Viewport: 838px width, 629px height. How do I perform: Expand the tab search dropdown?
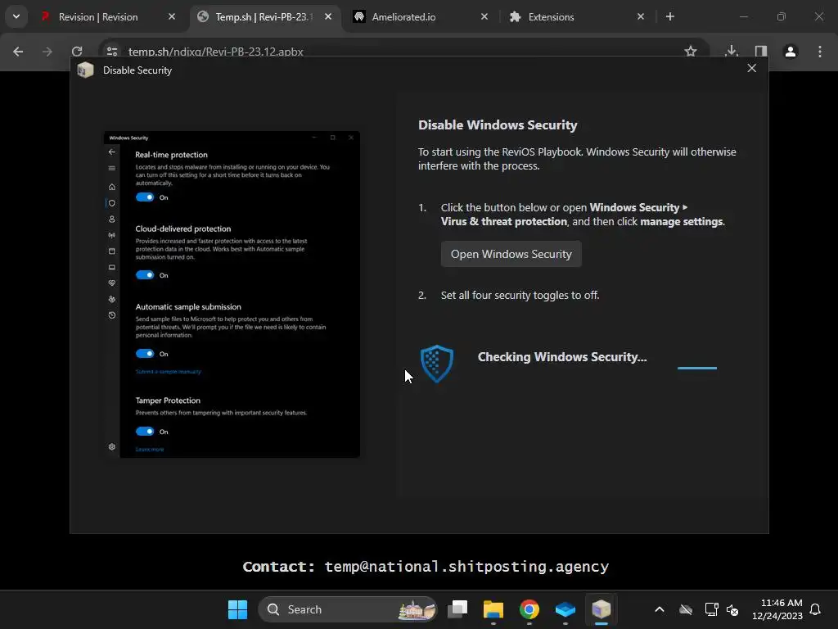pos(16,16)
